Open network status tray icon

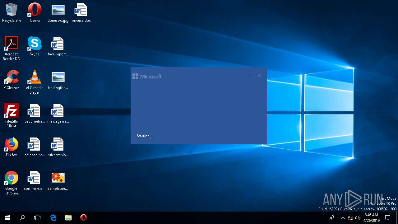click(350, 218)
